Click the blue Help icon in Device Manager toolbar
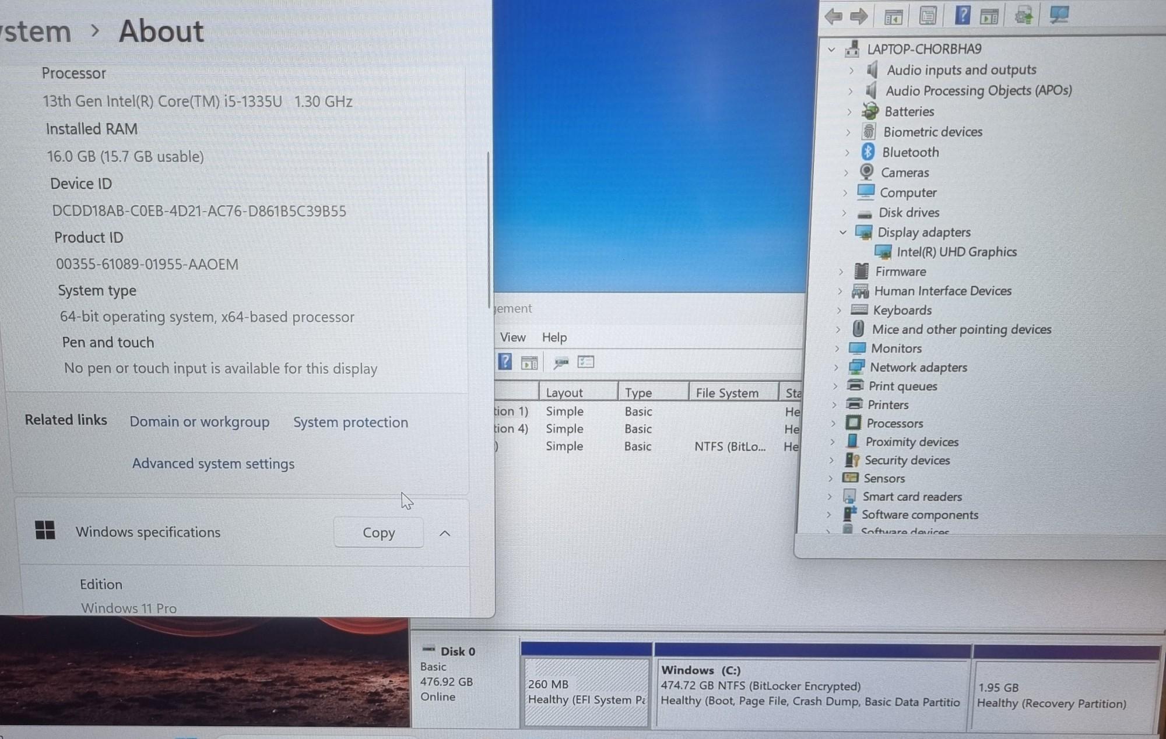This screenshot has height=739, width=1166. click(x=963, y=15)
